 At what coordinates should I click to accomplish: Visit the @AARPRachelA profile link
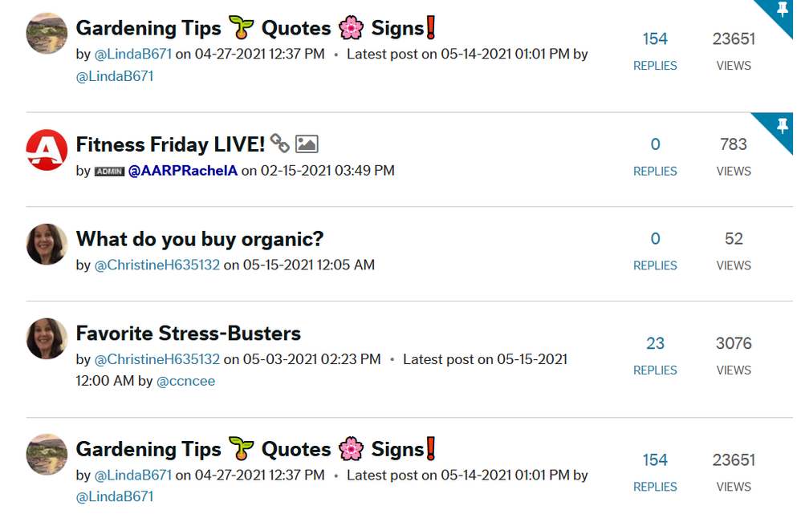[x=183, y=171]
